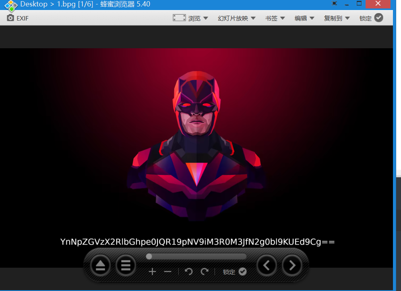
Task: Toggle 锁定 checkmark in bottom control bar
Action: coord(242,272)
